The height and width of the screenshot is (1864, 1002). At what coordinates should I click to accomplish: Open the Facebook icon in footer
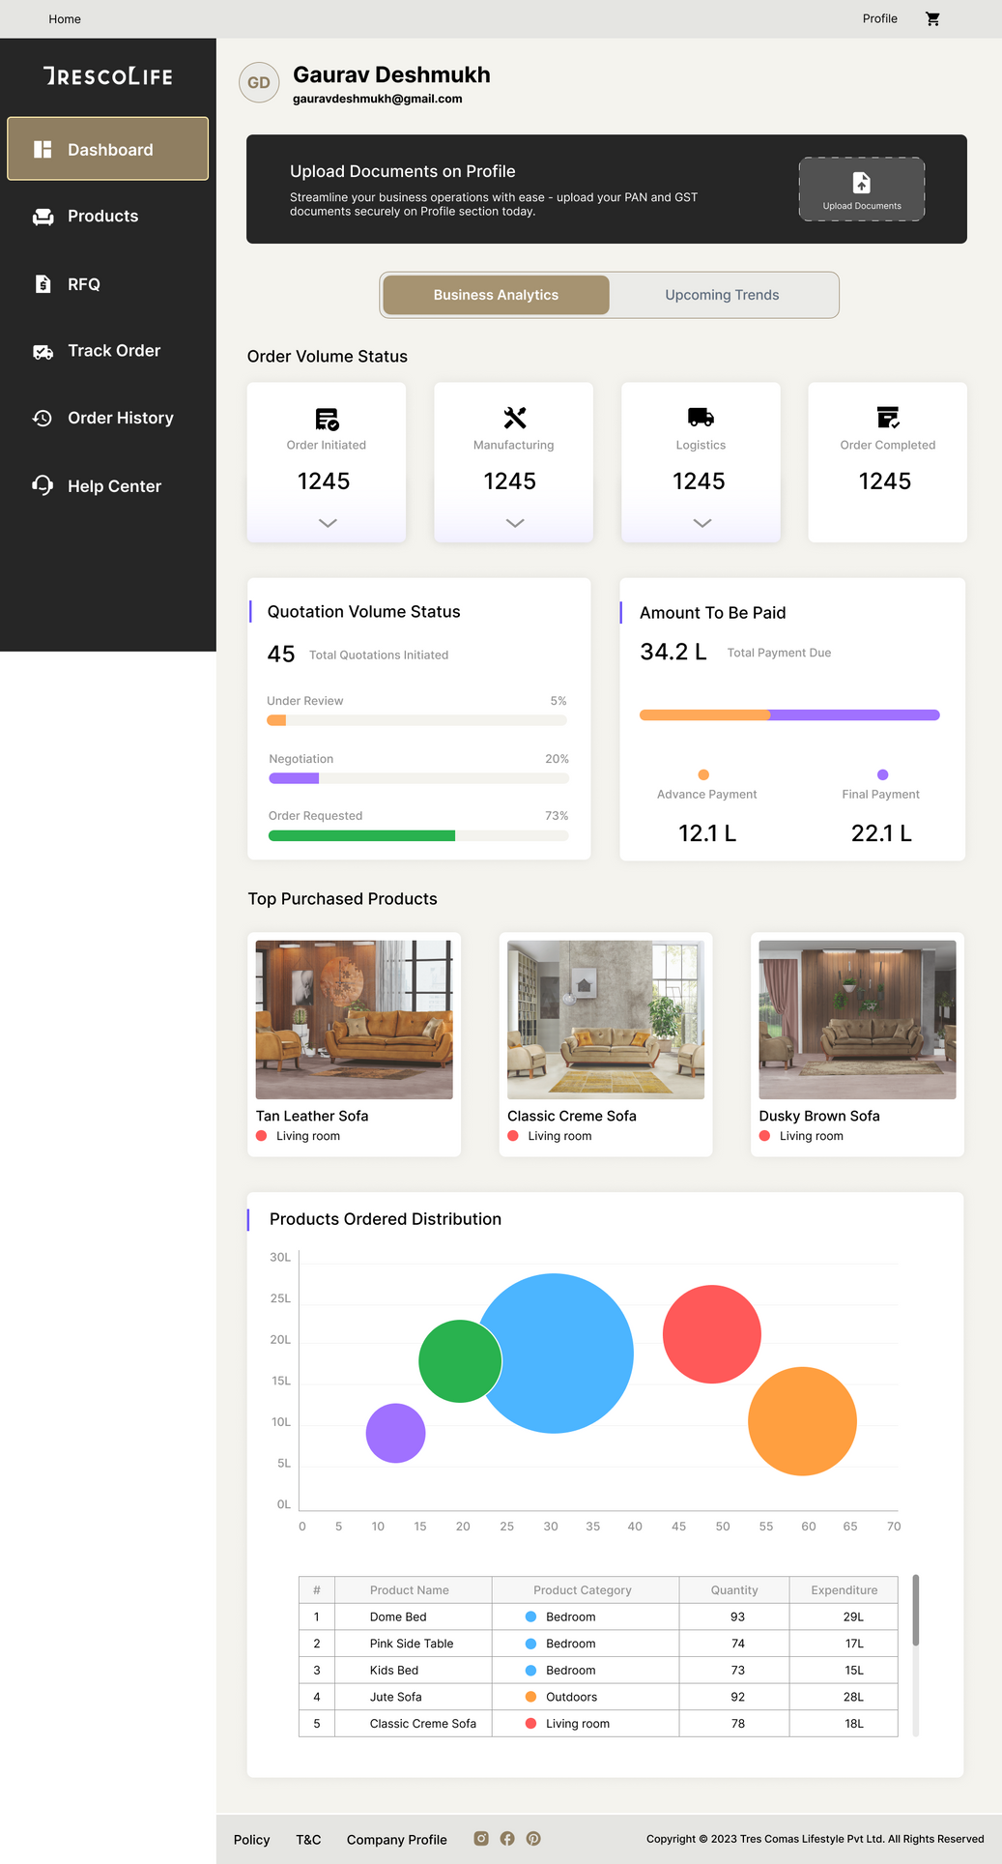tap(507, 1838)
